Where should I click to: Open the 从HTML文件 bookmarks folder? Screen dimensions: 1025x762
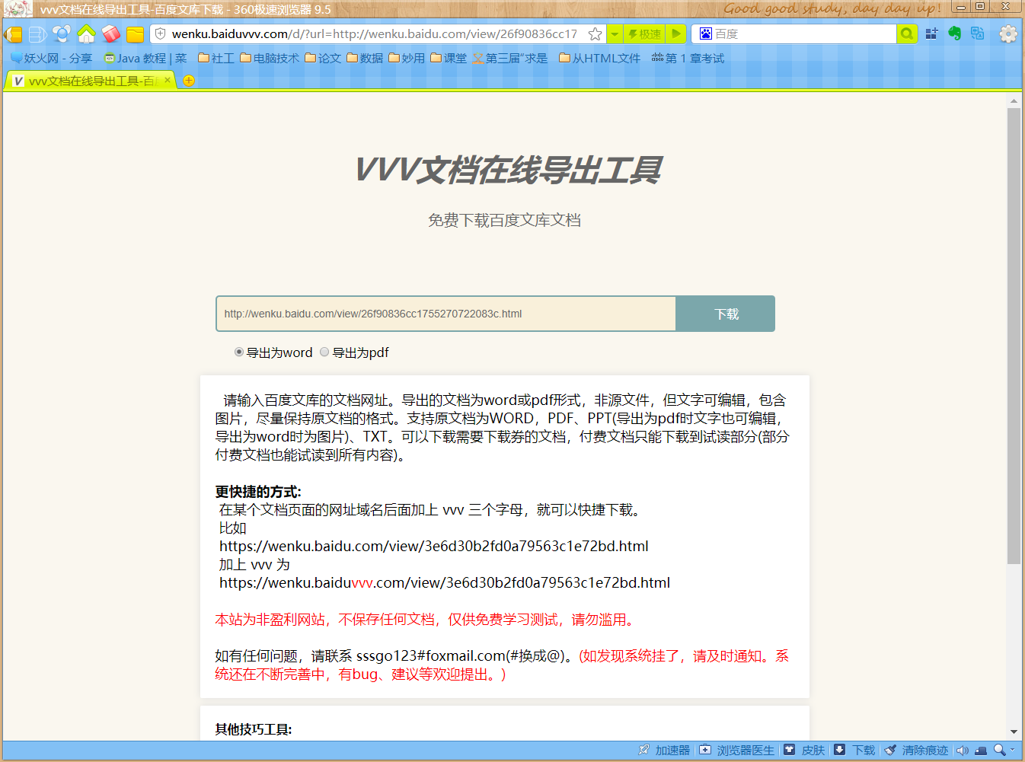click(x=600, y=59)
